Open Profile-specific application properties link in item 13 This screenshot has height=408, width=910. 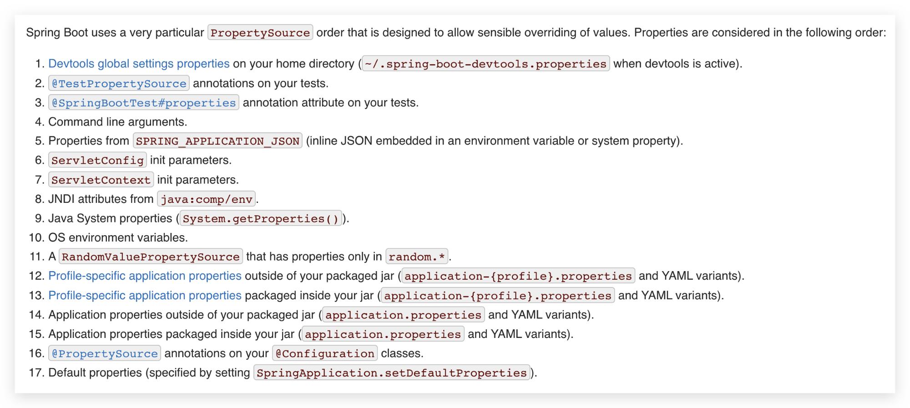point(145,296)
